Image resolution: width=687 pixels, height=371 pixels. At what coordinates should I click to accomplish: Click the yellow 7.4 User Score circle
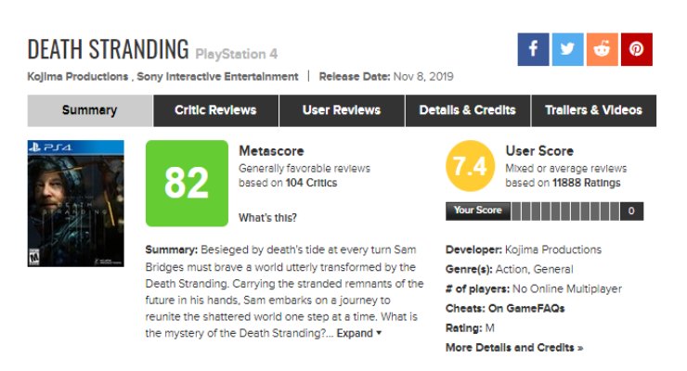[x=470, y=167]
